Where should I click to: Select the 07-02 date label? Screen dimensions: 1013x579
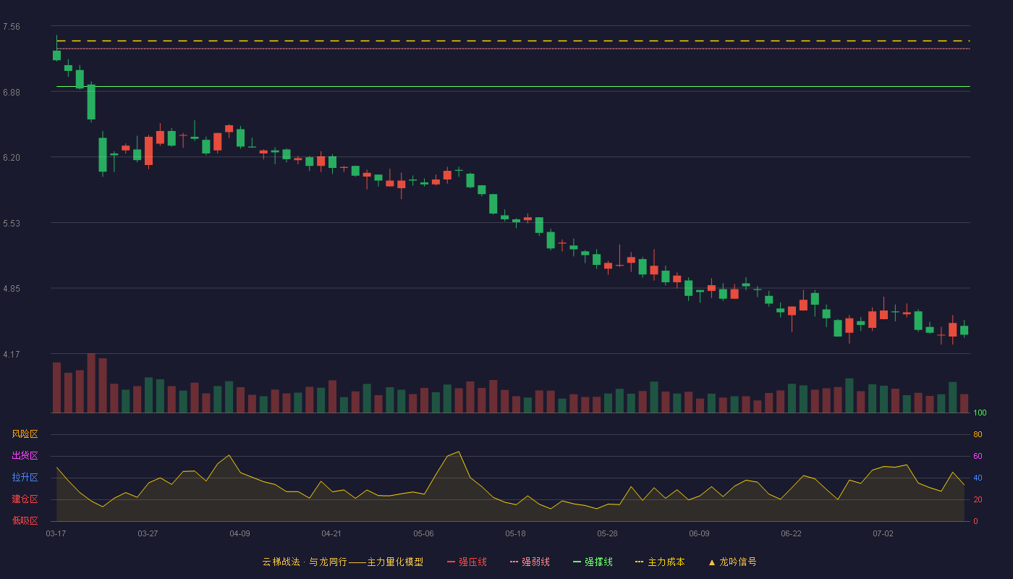[x=883, y=533]
